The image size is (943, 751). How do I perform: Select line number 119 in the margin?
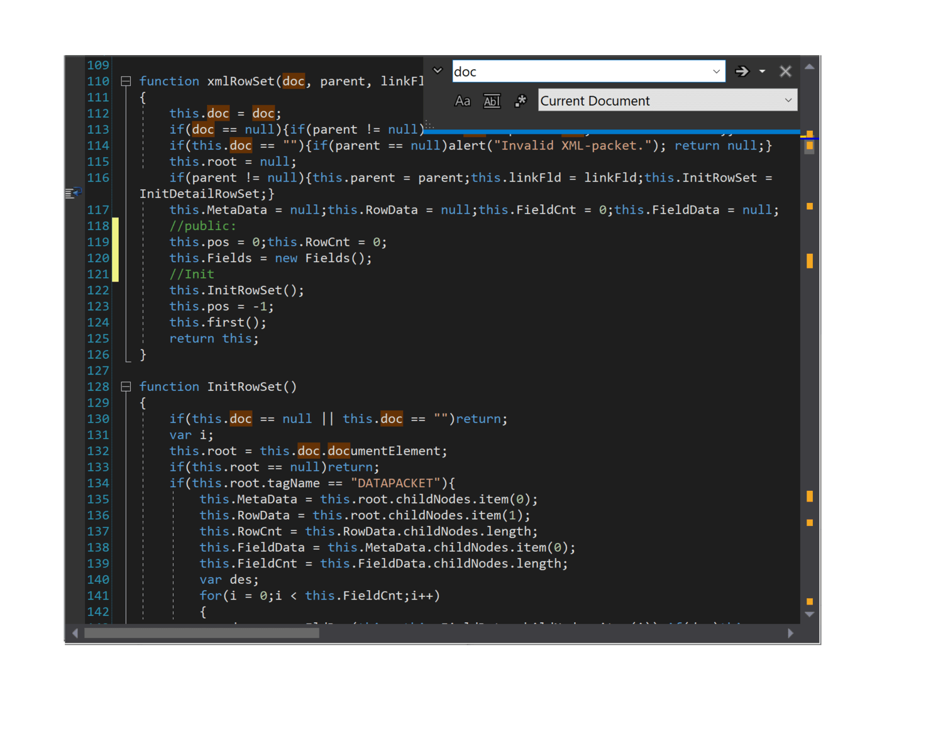pyautogui.click(x=98, y=241)
